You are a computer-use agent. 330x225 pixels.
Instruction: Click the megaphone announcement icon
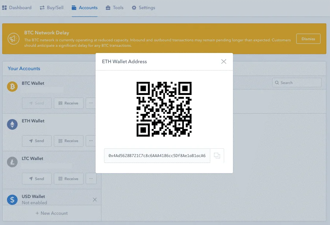14,39
